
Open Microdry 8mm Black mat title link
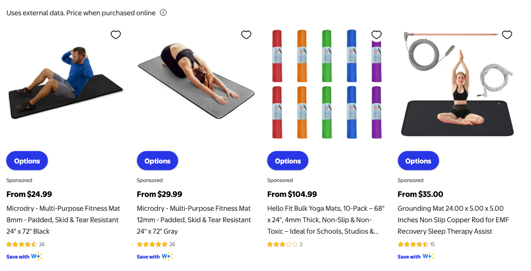coord(63,220)
